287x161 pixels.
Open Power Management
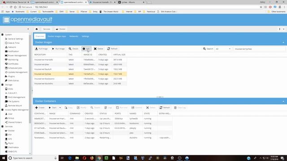[17, 55]
